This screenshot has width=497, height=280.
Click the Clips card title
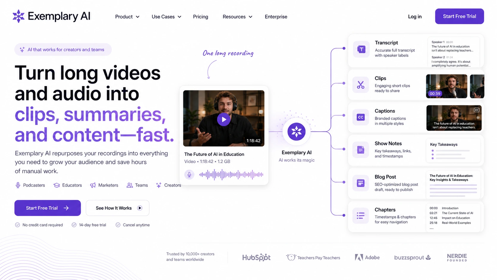pos(380,78)
